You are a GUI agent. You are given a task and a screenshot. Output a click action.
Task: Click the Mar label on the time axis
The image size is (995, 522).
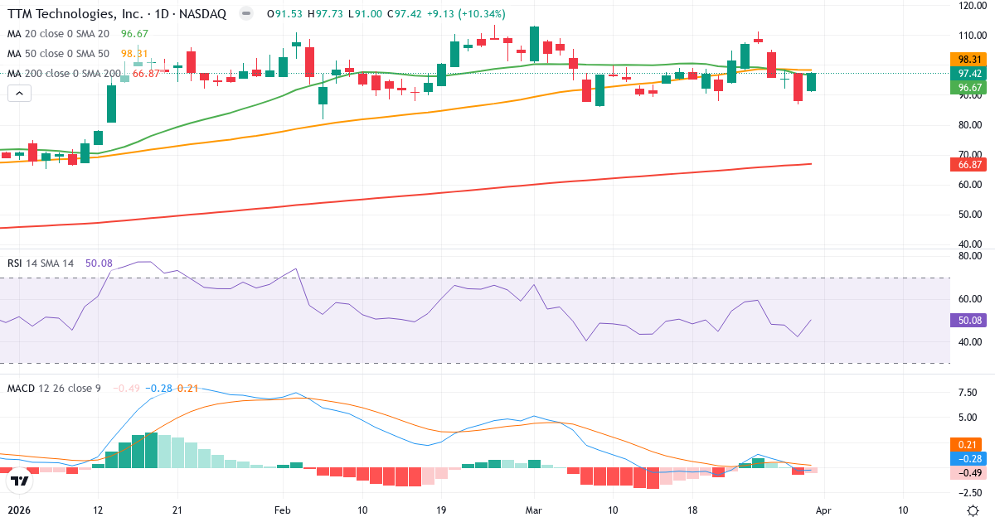[x=535, y=511]
